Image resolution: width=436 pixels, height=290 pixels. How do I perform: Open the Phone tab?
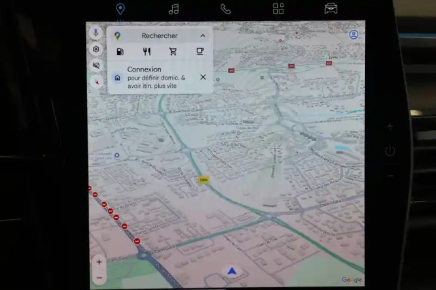click(225, 9)
